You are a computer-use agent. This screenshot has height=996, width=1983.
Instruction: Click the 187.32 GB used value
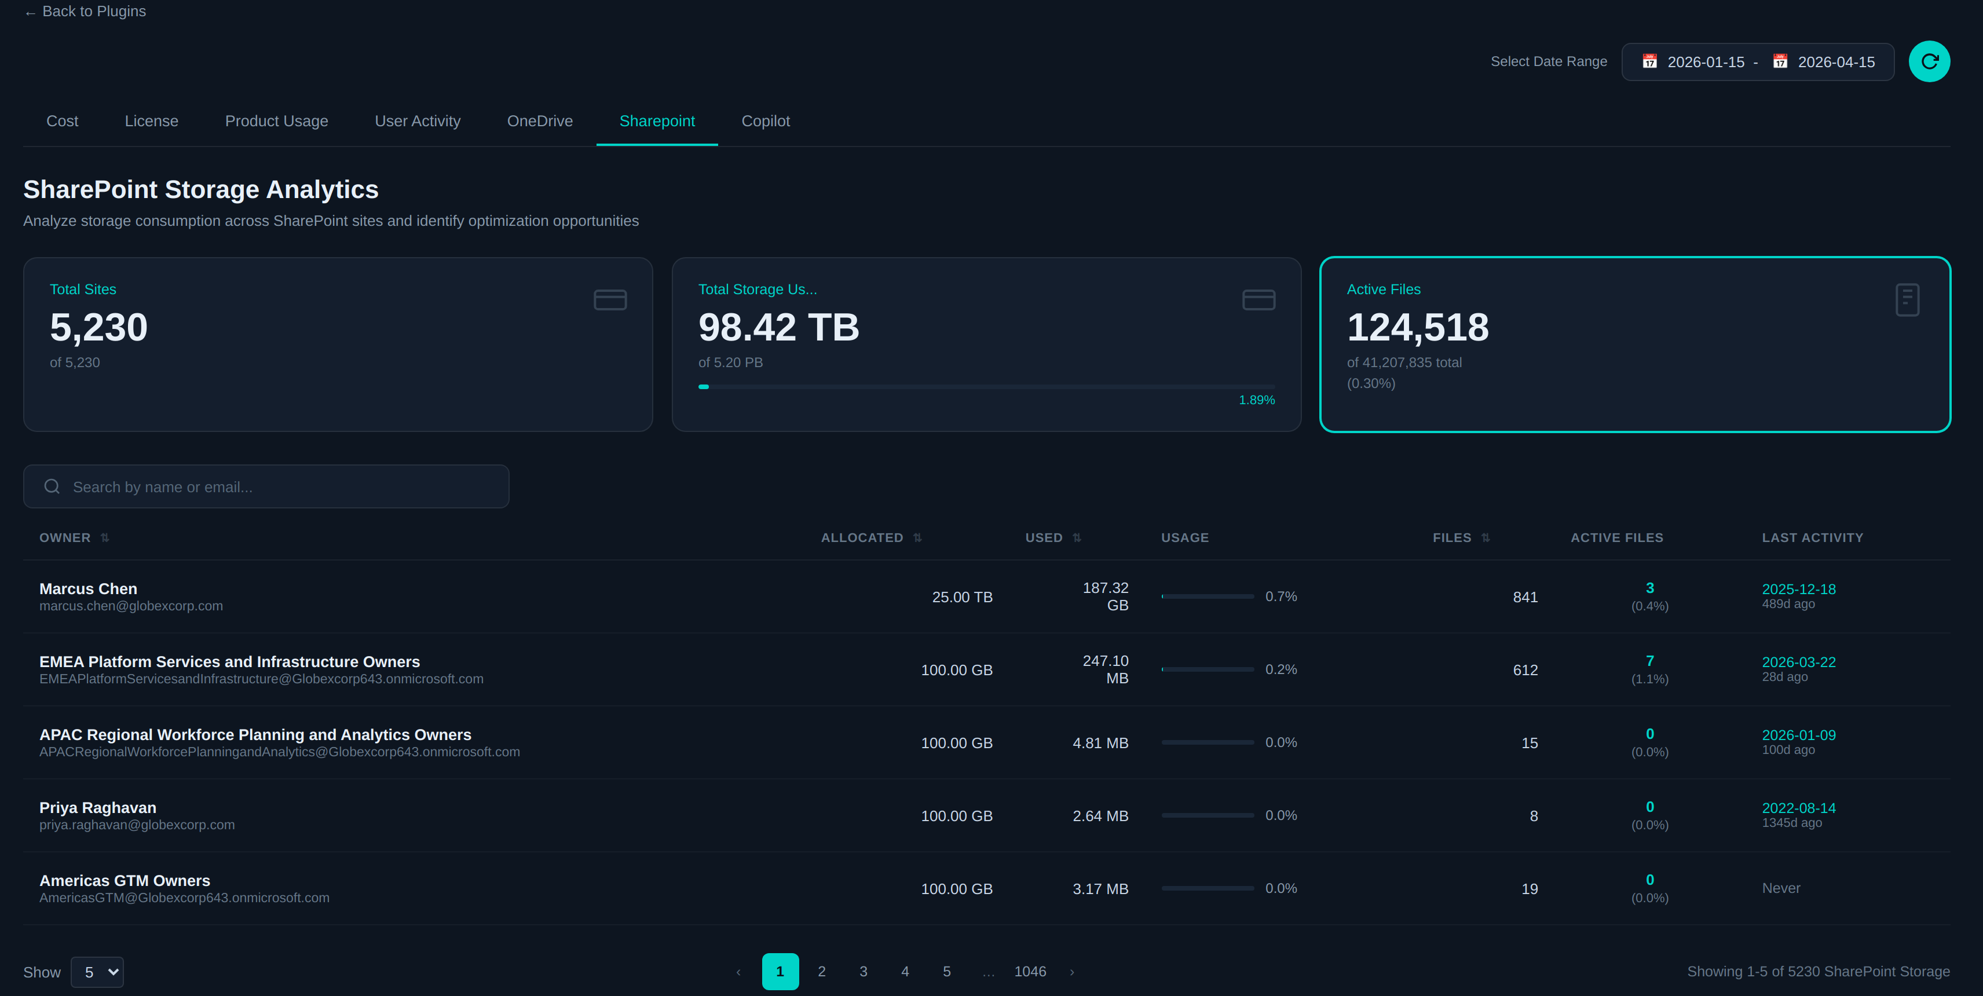pyautogui.click(x=1106, y=596)
